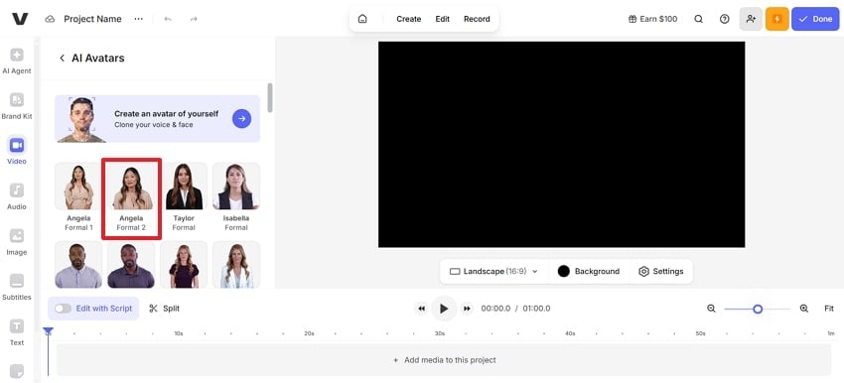844x383 pixels.
Task: Select the Angela Formal 2 avatar
Action: click(132, 197)
